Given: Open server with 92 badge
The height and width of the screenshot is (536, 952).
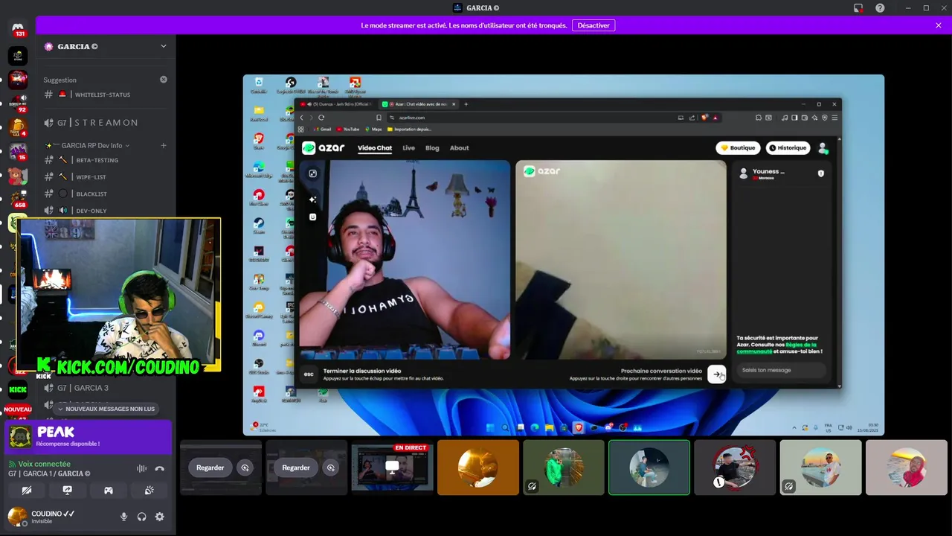Looking at the screenshot, I should point(18,103).
